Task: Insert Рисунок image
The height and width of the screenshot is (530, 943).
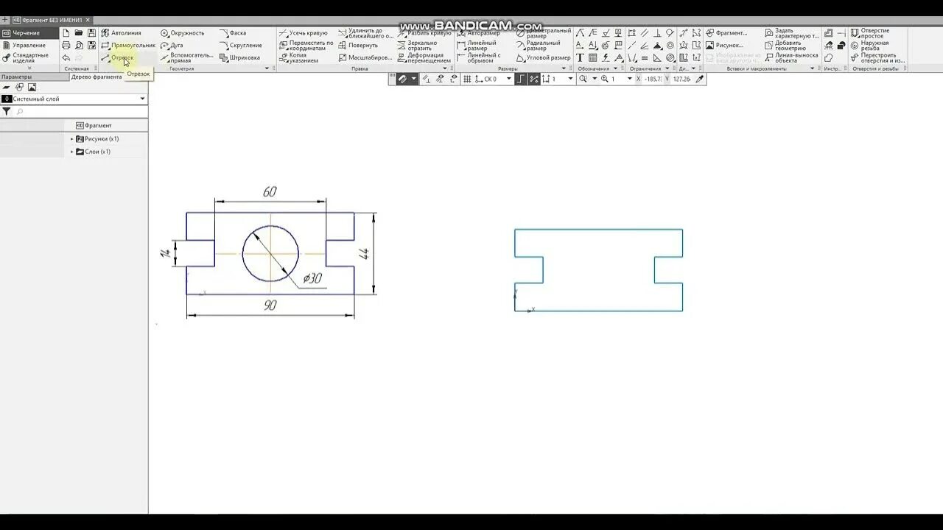Action: click(725, 45)
